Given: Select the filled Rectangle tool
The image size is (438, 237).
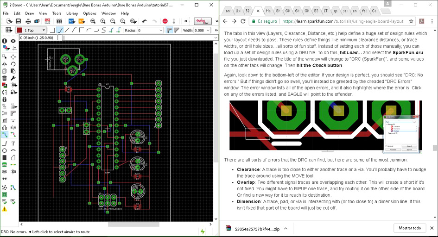Looking at the screenshot, I should click(5, 158).
